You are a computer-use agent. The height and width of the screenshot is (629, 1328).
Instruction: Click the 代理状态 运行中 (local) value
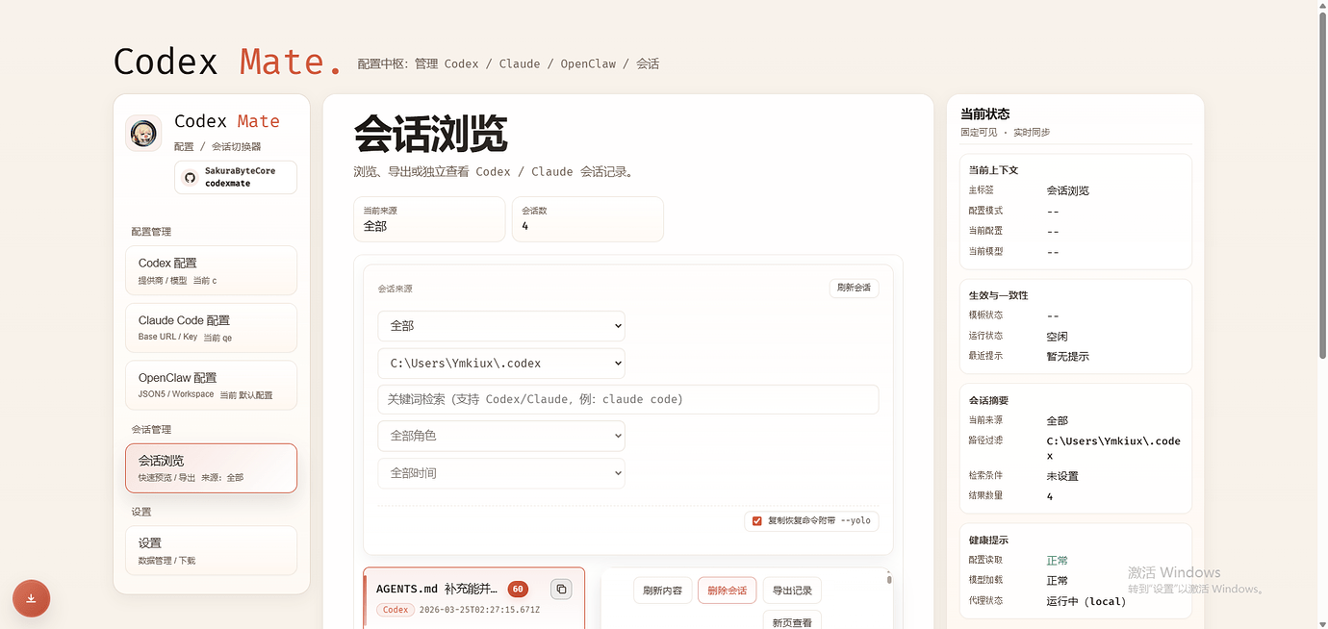coord(1086,601)
